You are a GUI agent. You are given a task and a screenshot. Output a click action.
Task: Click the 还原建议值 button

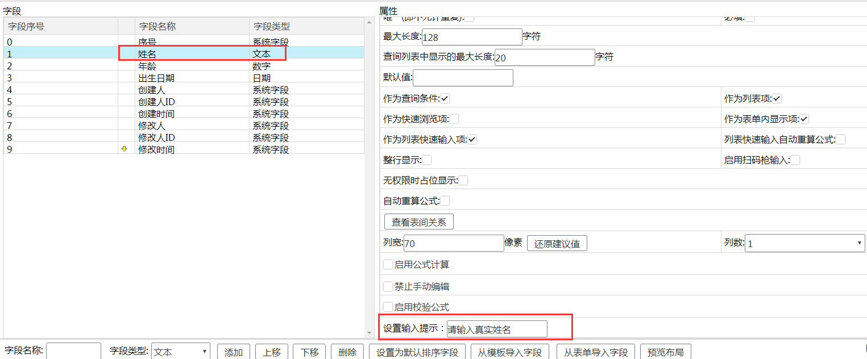pos(557,244)
